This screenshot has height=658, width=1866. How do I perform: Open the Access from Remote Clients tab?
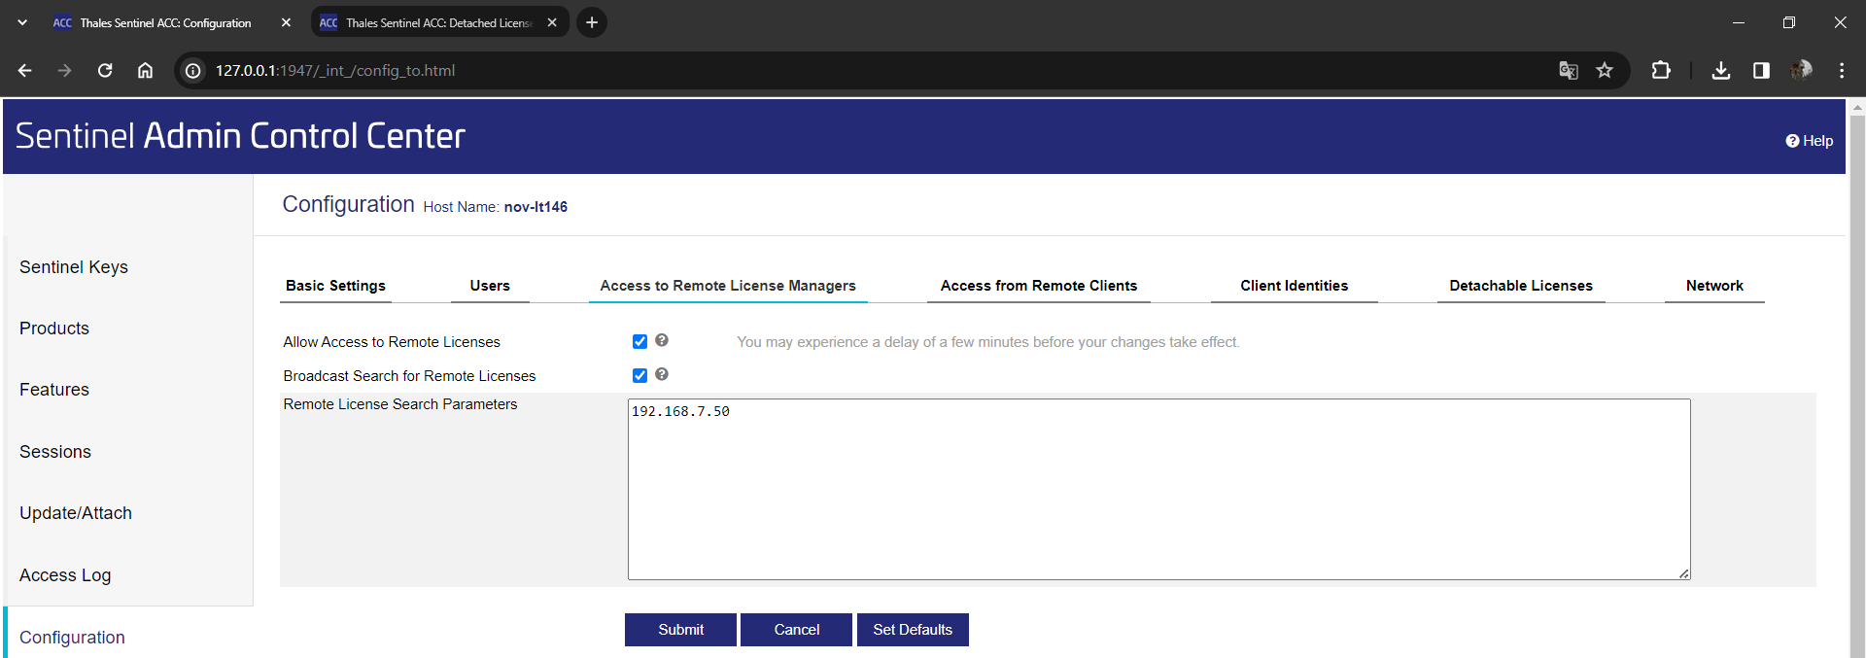(x=1038, y=286)
